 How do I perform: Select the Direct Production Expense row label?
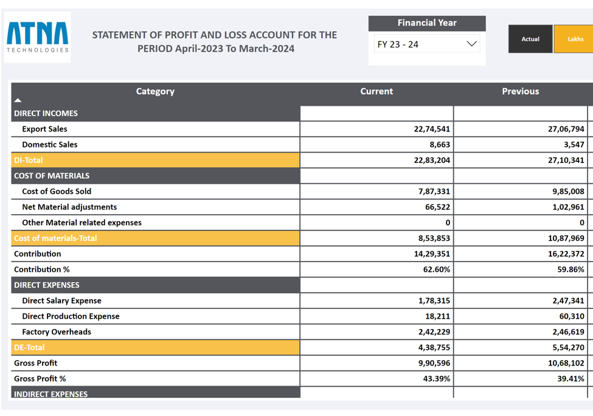71,316
